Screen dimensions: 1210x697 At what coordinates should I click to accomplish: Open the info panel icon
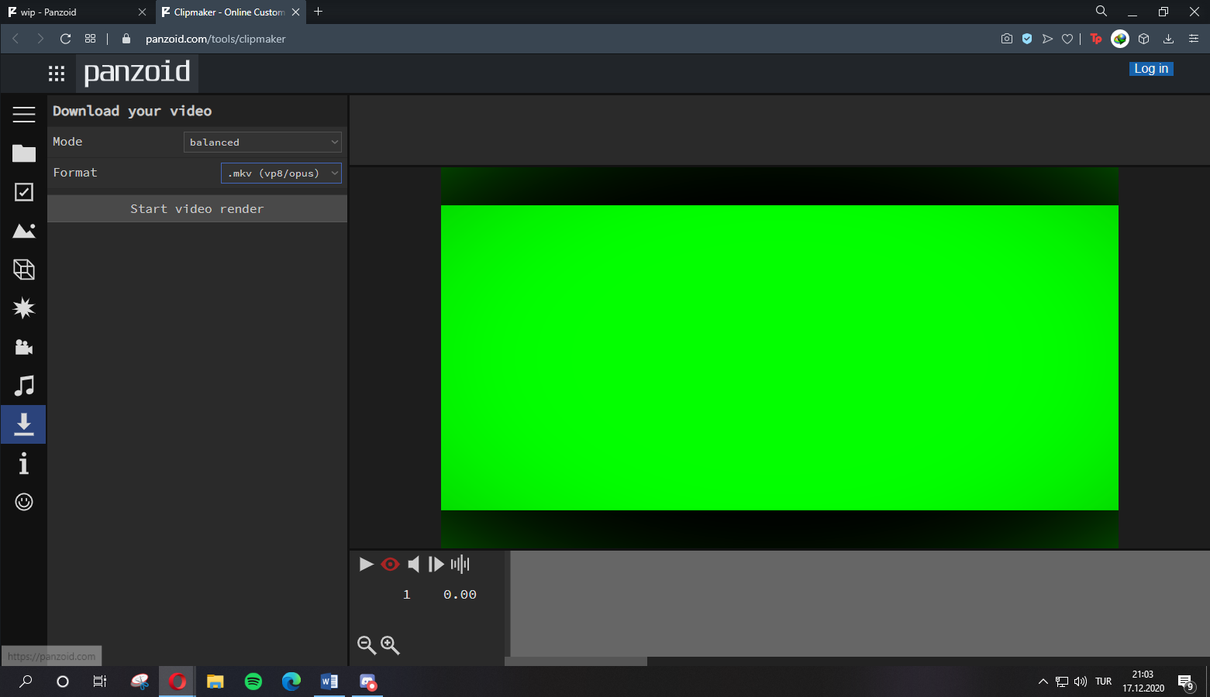24,463
